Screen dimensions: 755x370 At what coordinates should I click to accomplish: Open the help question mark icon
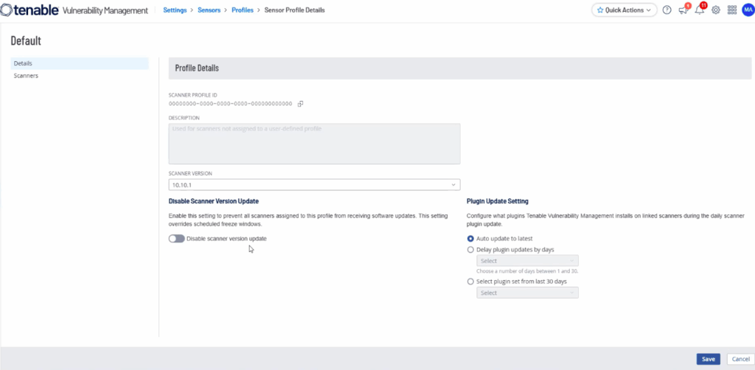pos(667,10)
